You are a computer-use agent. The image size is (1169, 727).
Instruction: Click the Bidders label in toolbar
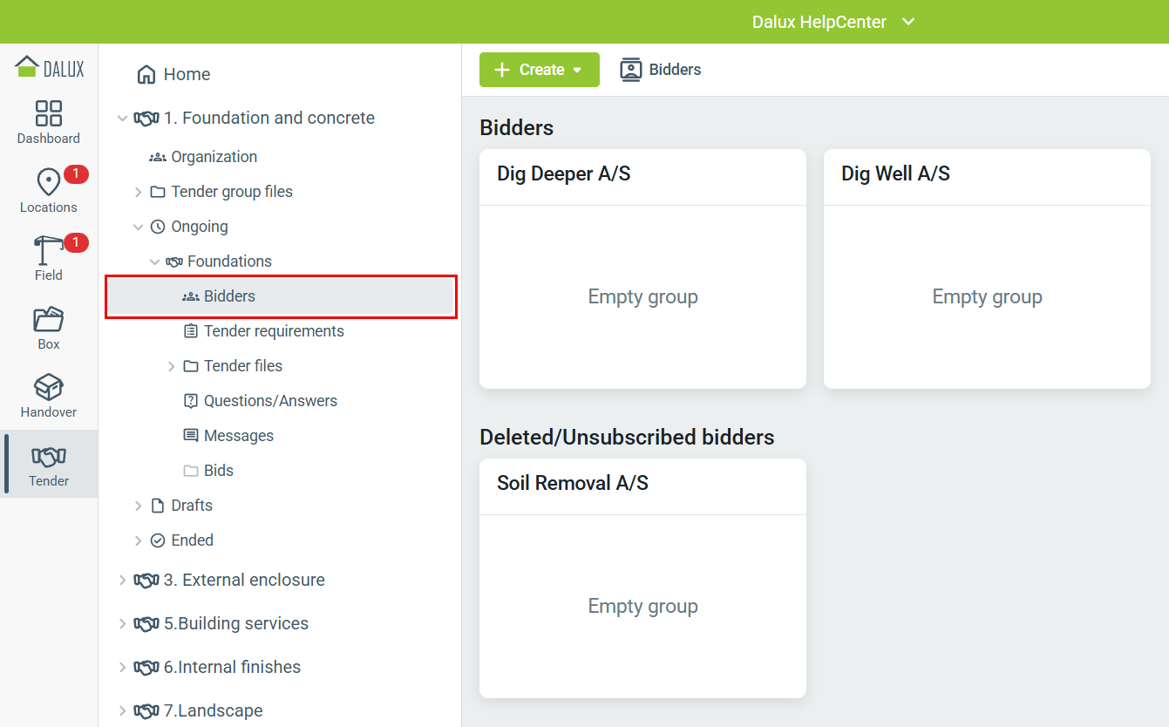675,70
